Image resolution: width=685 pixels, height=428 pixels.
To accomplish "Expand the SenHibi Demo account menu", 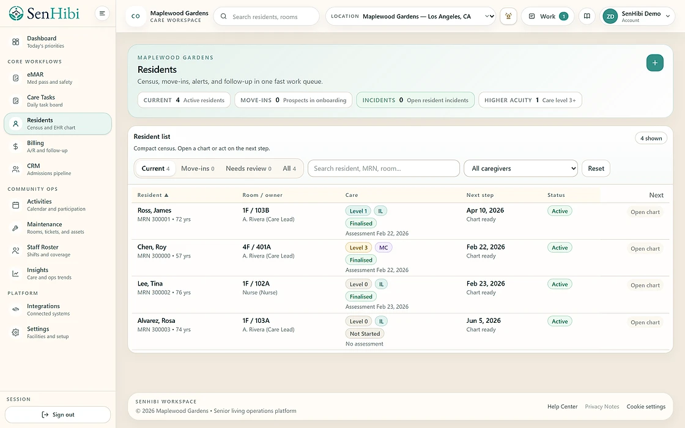I will [637, 16].
